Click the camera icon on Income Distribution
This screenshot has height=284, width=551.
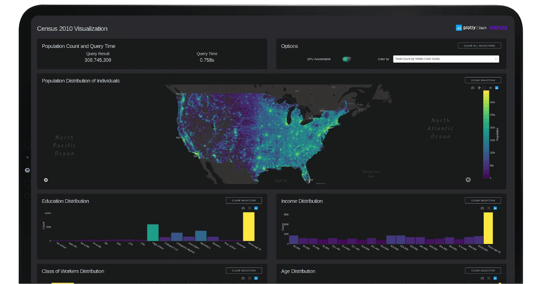pos(482,208)
